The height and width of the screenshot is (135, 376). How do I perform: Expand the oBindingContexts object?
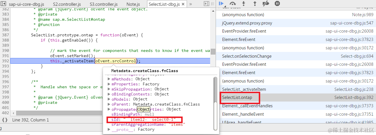click(109, 94)
